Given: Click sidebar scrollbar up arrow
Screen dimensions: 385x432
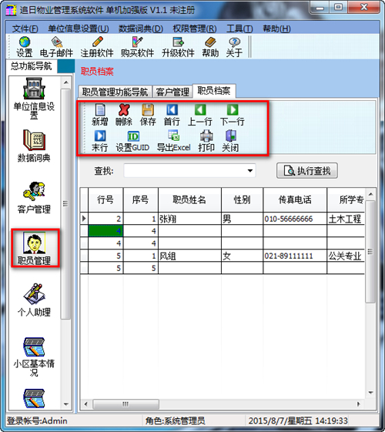Looking at the screenshot, I should coord(65,82).
